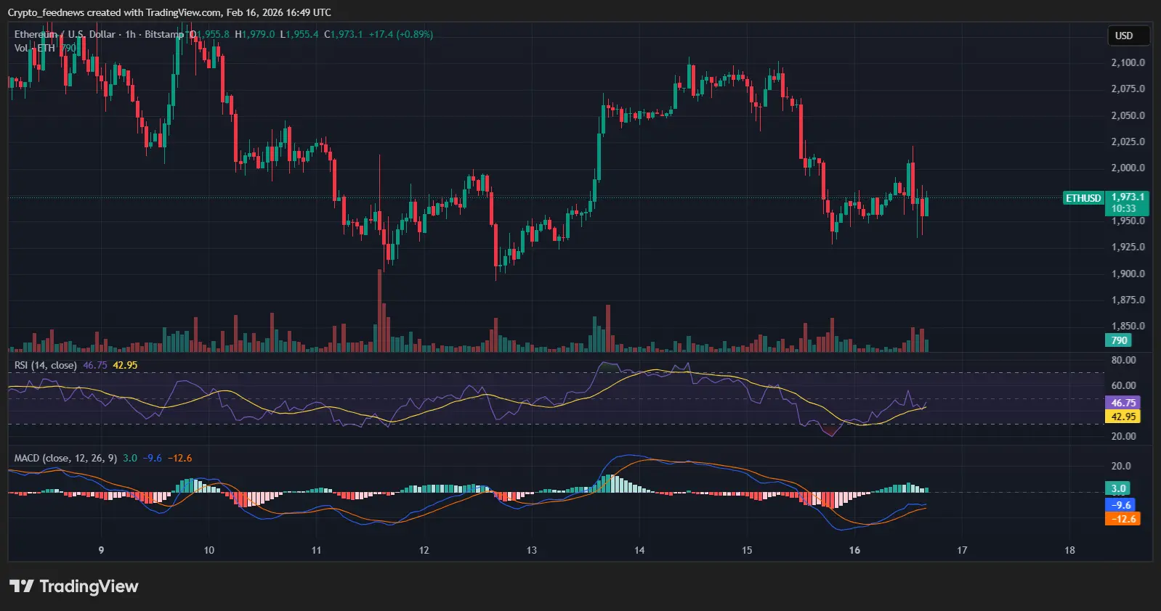Click the 2,075.0 price axis label
Viewport: 1161px width, 611px height.
click(x=1128, y=89)
